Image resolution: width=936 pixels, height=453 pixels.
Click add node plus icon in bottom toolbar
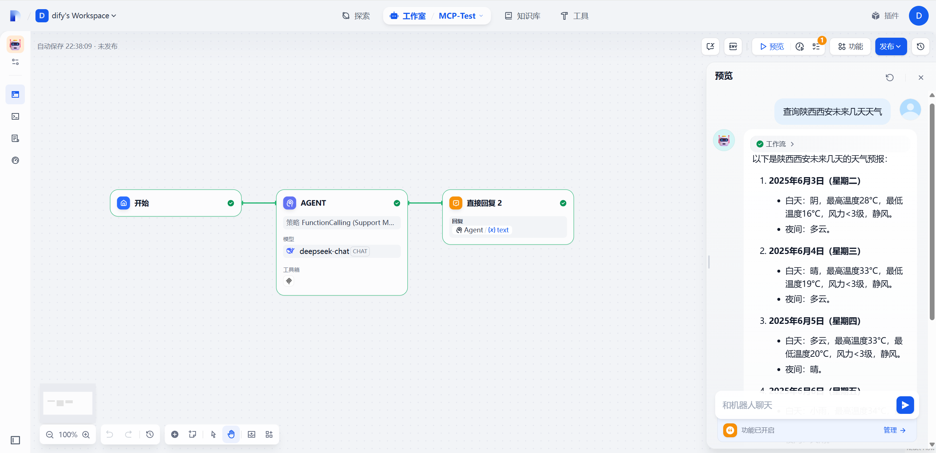[175, 434]
